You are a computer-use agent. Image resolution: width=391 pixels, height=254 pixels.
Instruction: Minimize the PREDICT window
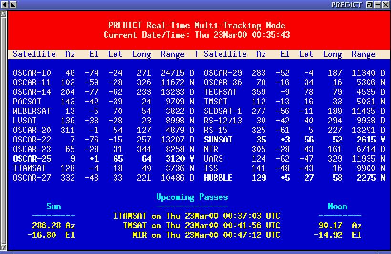378,4
